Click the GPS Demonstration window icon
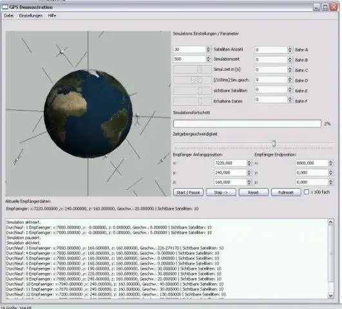Viewport: 342px width, 309px height. [x=5, y=7]
